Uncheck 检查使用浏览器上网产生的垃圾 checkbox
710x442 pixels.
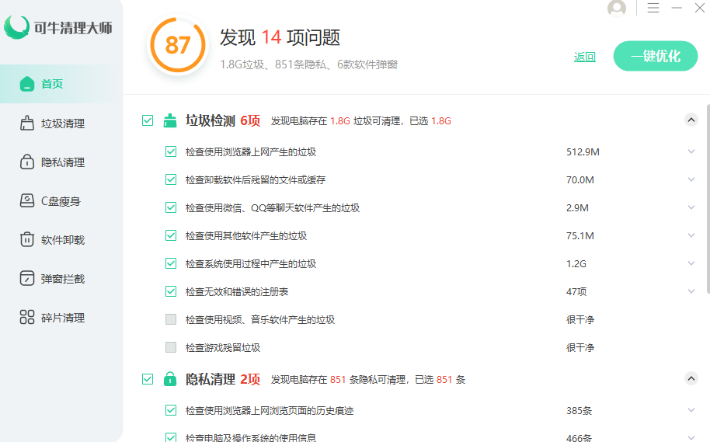click(171, 152)
